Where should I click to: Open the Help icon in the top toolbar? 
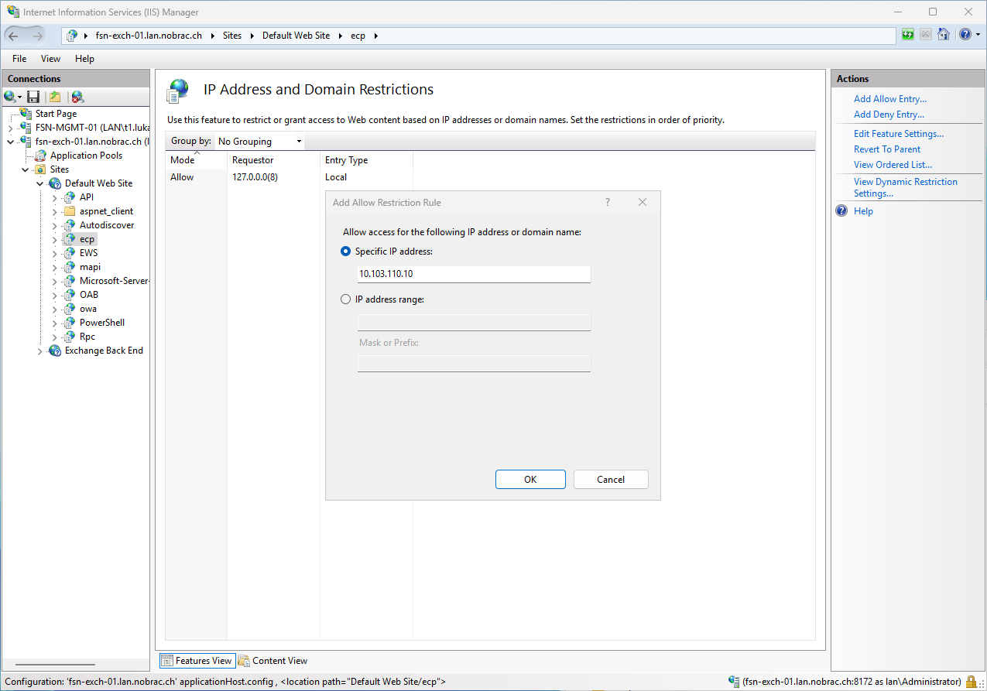965,35
